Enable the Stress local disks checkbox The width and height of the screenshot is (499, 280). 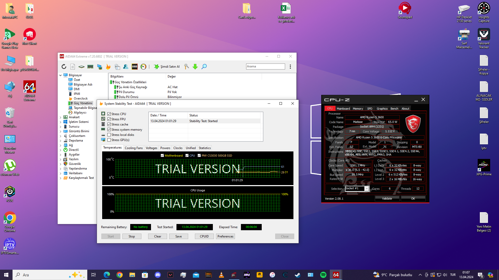click(x=109, y=135)
